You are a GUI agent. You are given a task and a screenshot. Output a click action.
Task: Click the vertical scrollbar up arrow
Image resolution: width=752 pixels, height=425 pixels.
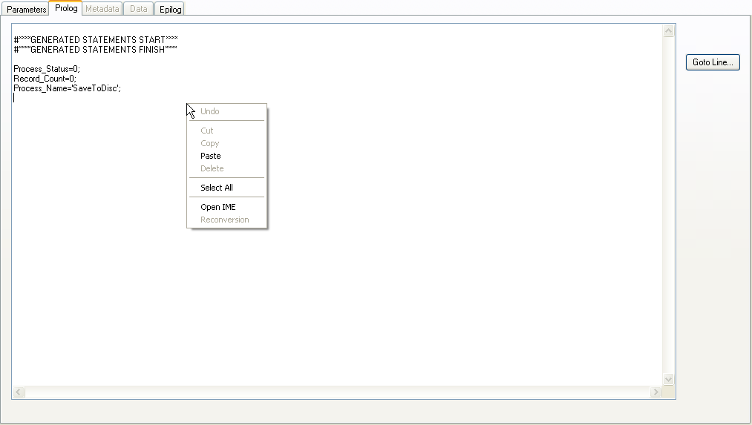tap(668, 31)
